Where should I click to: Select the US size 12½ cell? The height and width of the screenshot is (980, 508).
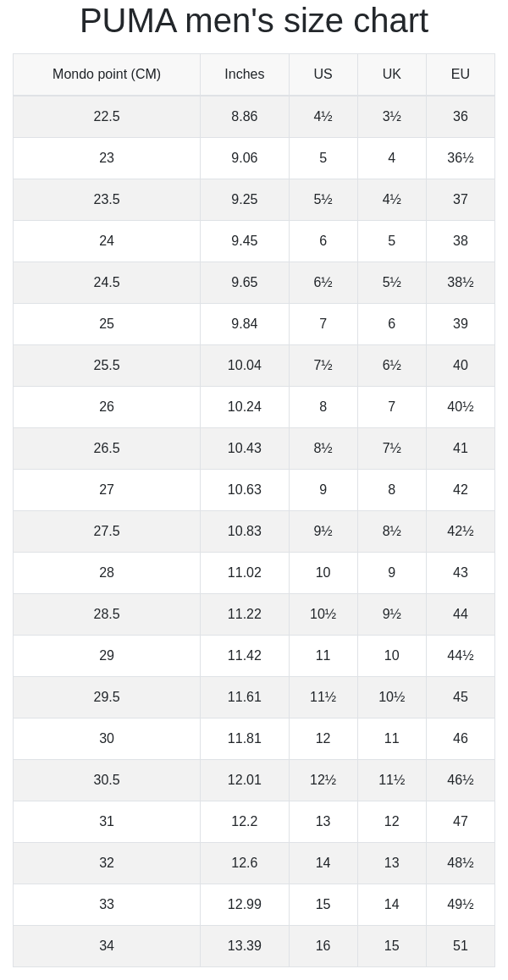tap(323, 780)
